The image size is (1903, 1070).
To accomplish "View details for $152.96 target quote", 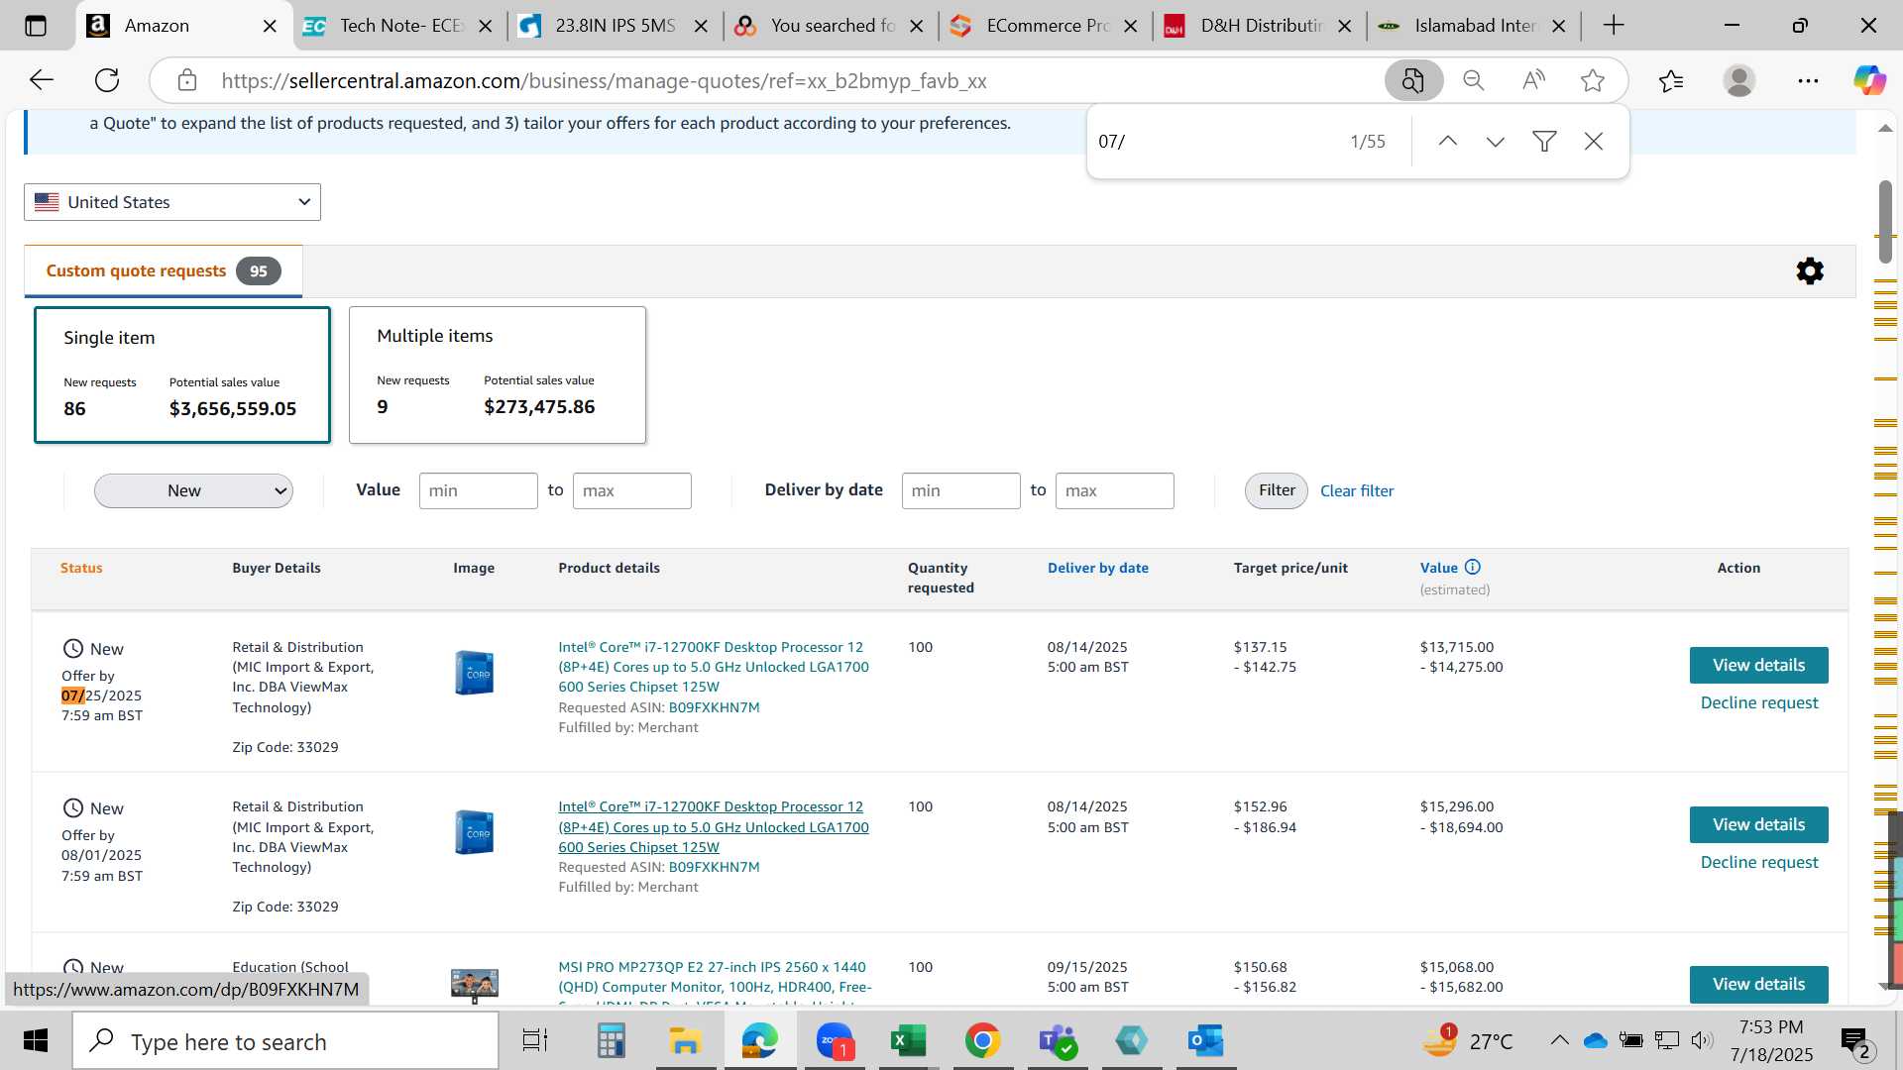I will click(1758, 824).
